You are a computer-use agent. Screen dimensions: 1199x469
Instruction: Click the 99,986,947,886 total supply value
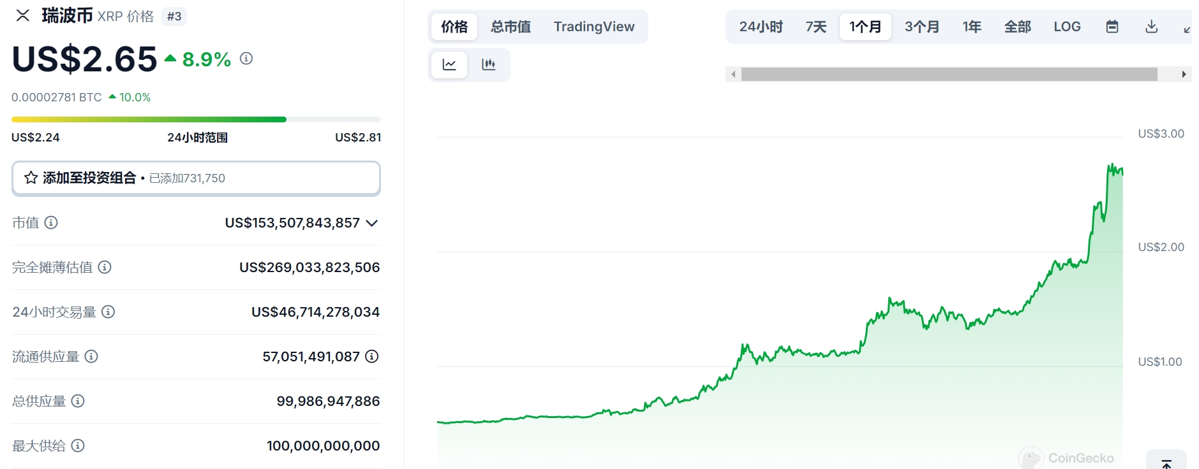point(328,401)
